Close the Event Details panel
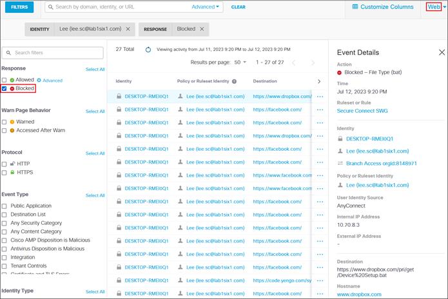 pos(442,52)
